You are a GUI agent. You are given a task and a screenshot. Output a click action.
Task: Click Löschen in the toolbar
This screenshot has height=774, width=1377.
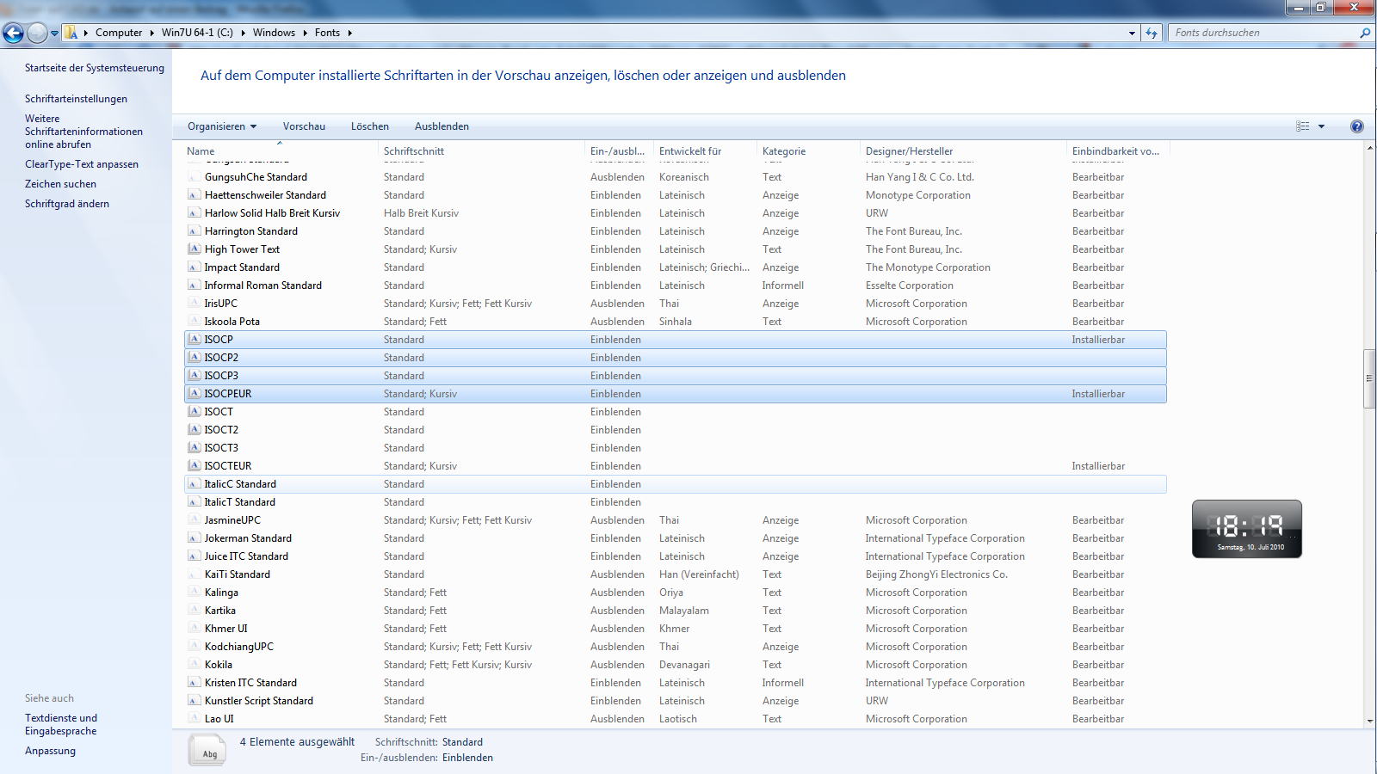coord(370,126)
